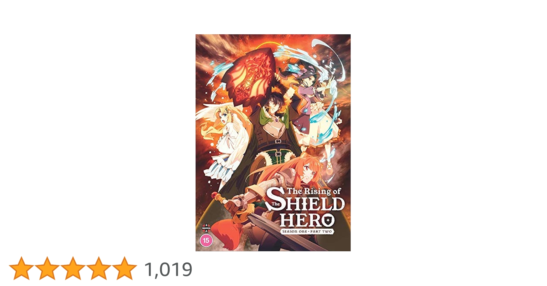This screenshot has height=286, width=547.
Task: Click "The Rising of" title text
Action: 314,191
